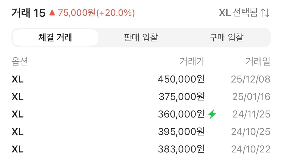Screen dimensions: 282x158
Task: Click the red price increase triangle indicator
Action: click(x=52, y=13)
